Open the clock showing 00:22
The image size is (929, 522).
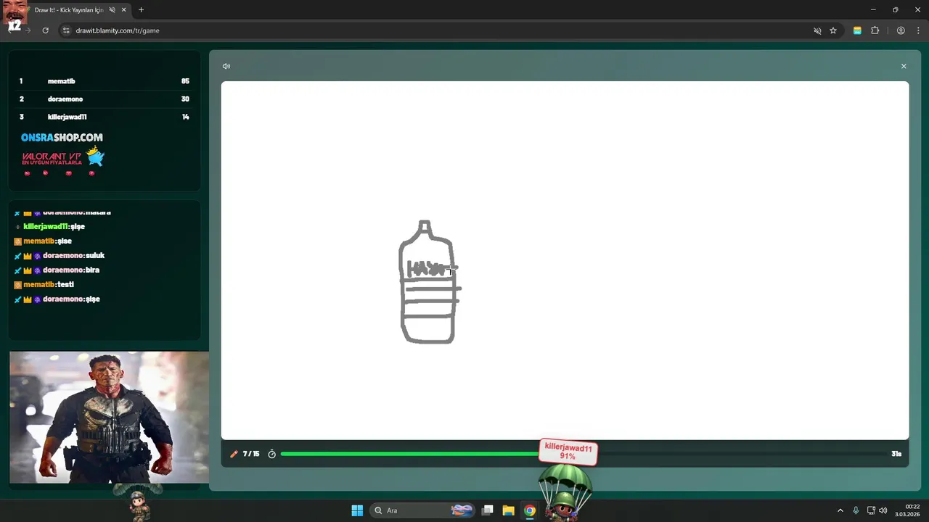(x=909, y=510)
